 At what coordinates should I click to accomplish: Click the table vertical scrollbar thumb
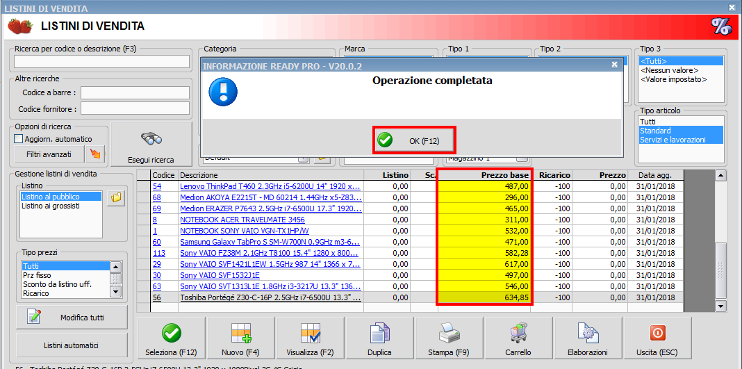coord(720,270)
